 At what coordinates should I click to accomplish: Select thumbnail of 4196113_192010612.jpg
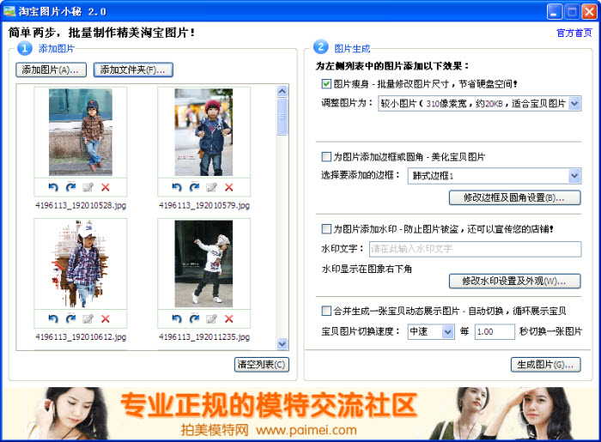[x=81, y=263]
